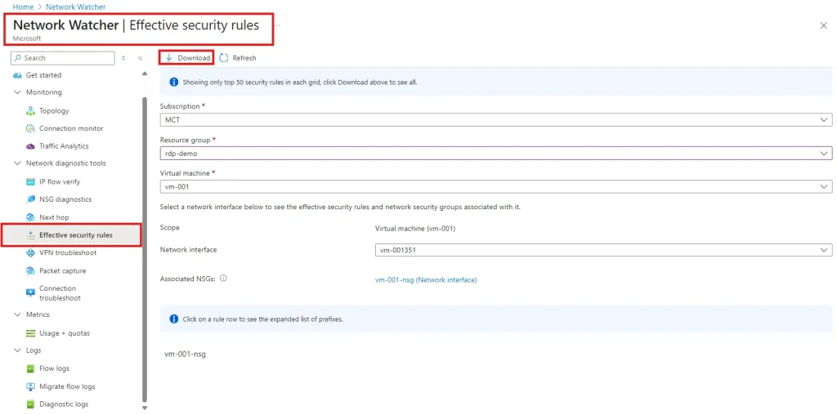Click the VPN troubleshoot icon

tap(31, 252)
